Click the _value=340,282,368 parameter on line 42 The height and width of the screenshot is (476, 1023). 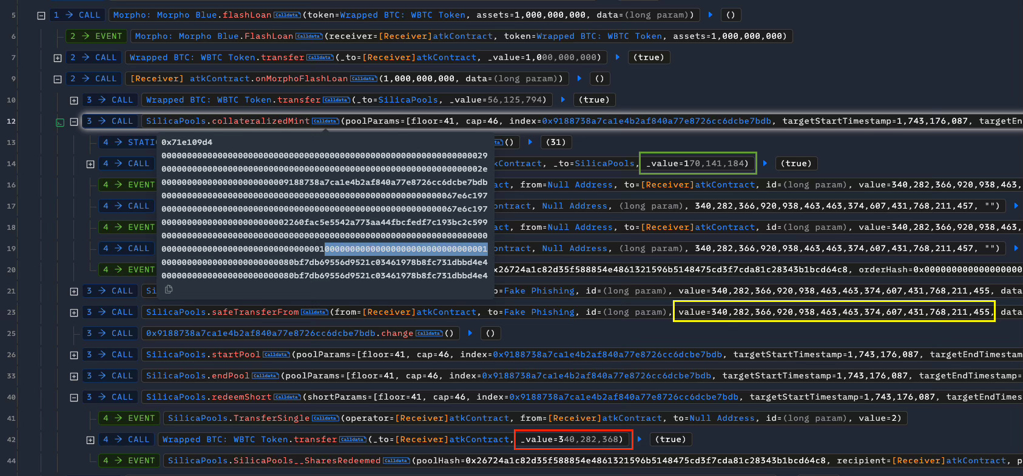pos(573,439)
